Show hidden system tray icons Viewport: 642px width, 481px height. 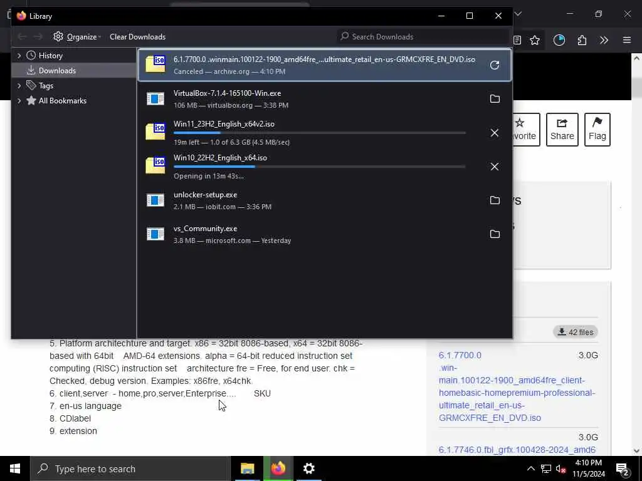click(x=530, y=468)
